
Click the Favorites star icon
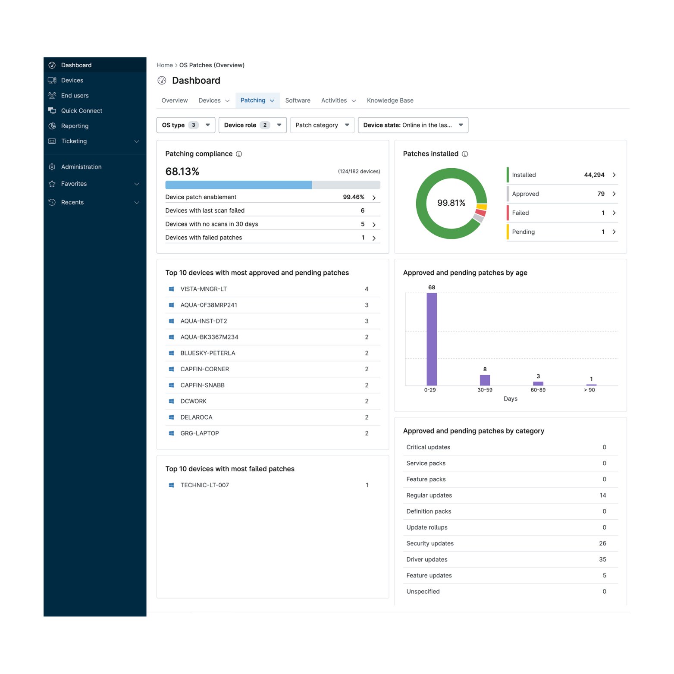(x=52, y=184)
